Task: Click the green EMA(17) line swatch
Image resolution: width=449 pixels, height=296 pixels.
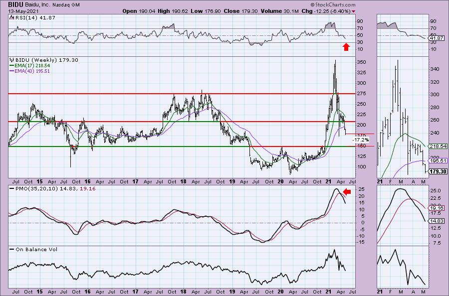Action: (12, 65)
